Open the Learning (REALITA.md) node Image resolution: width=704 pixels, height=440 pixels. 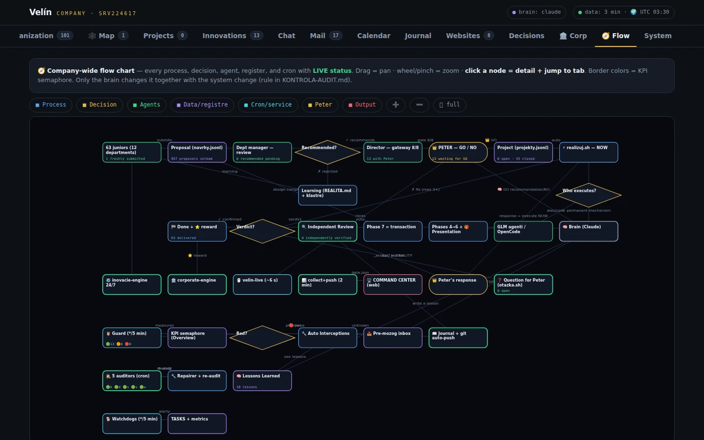point(328,195)
